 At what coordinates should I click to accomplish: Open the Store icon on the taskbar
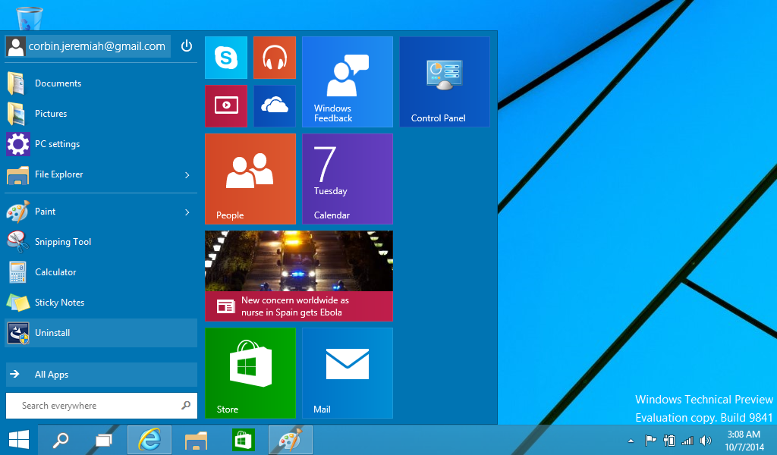pyautogui.click(x=243, y=440)
